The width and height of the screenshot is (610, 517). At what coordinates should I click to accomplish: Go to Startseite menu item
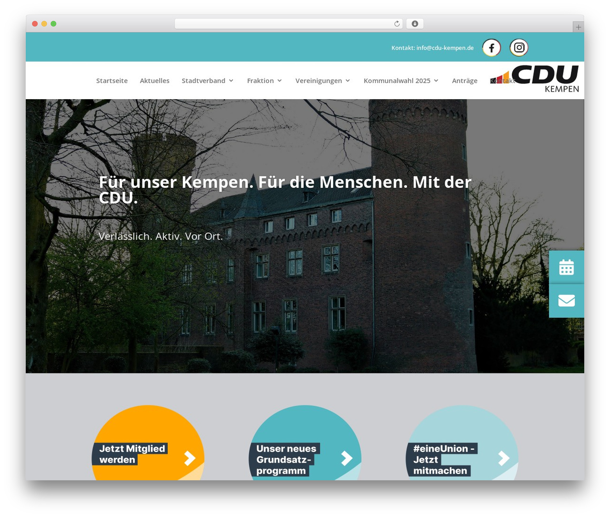pyautogui.click(x=112, y=81)
